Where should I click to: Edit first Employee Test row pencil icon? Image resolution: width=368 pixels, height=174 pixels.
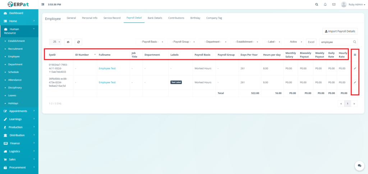(x=355, y=68)
